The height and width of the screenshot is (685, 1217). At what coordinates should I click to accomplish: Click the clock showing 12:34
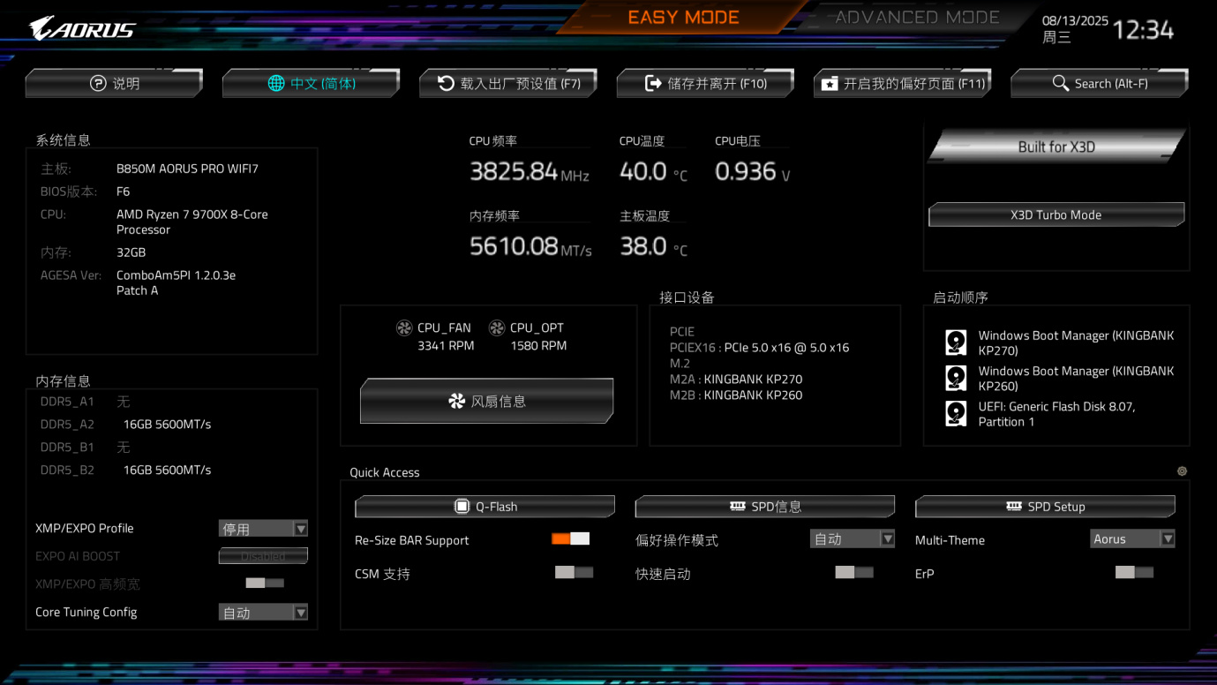[x=1143, y=30]
